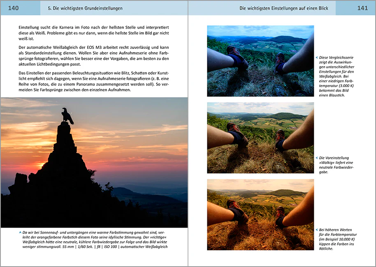
Task: Click the heading 'Die wichtigsten Einstellungen auf einen Blick'
Action: (284, 8)
